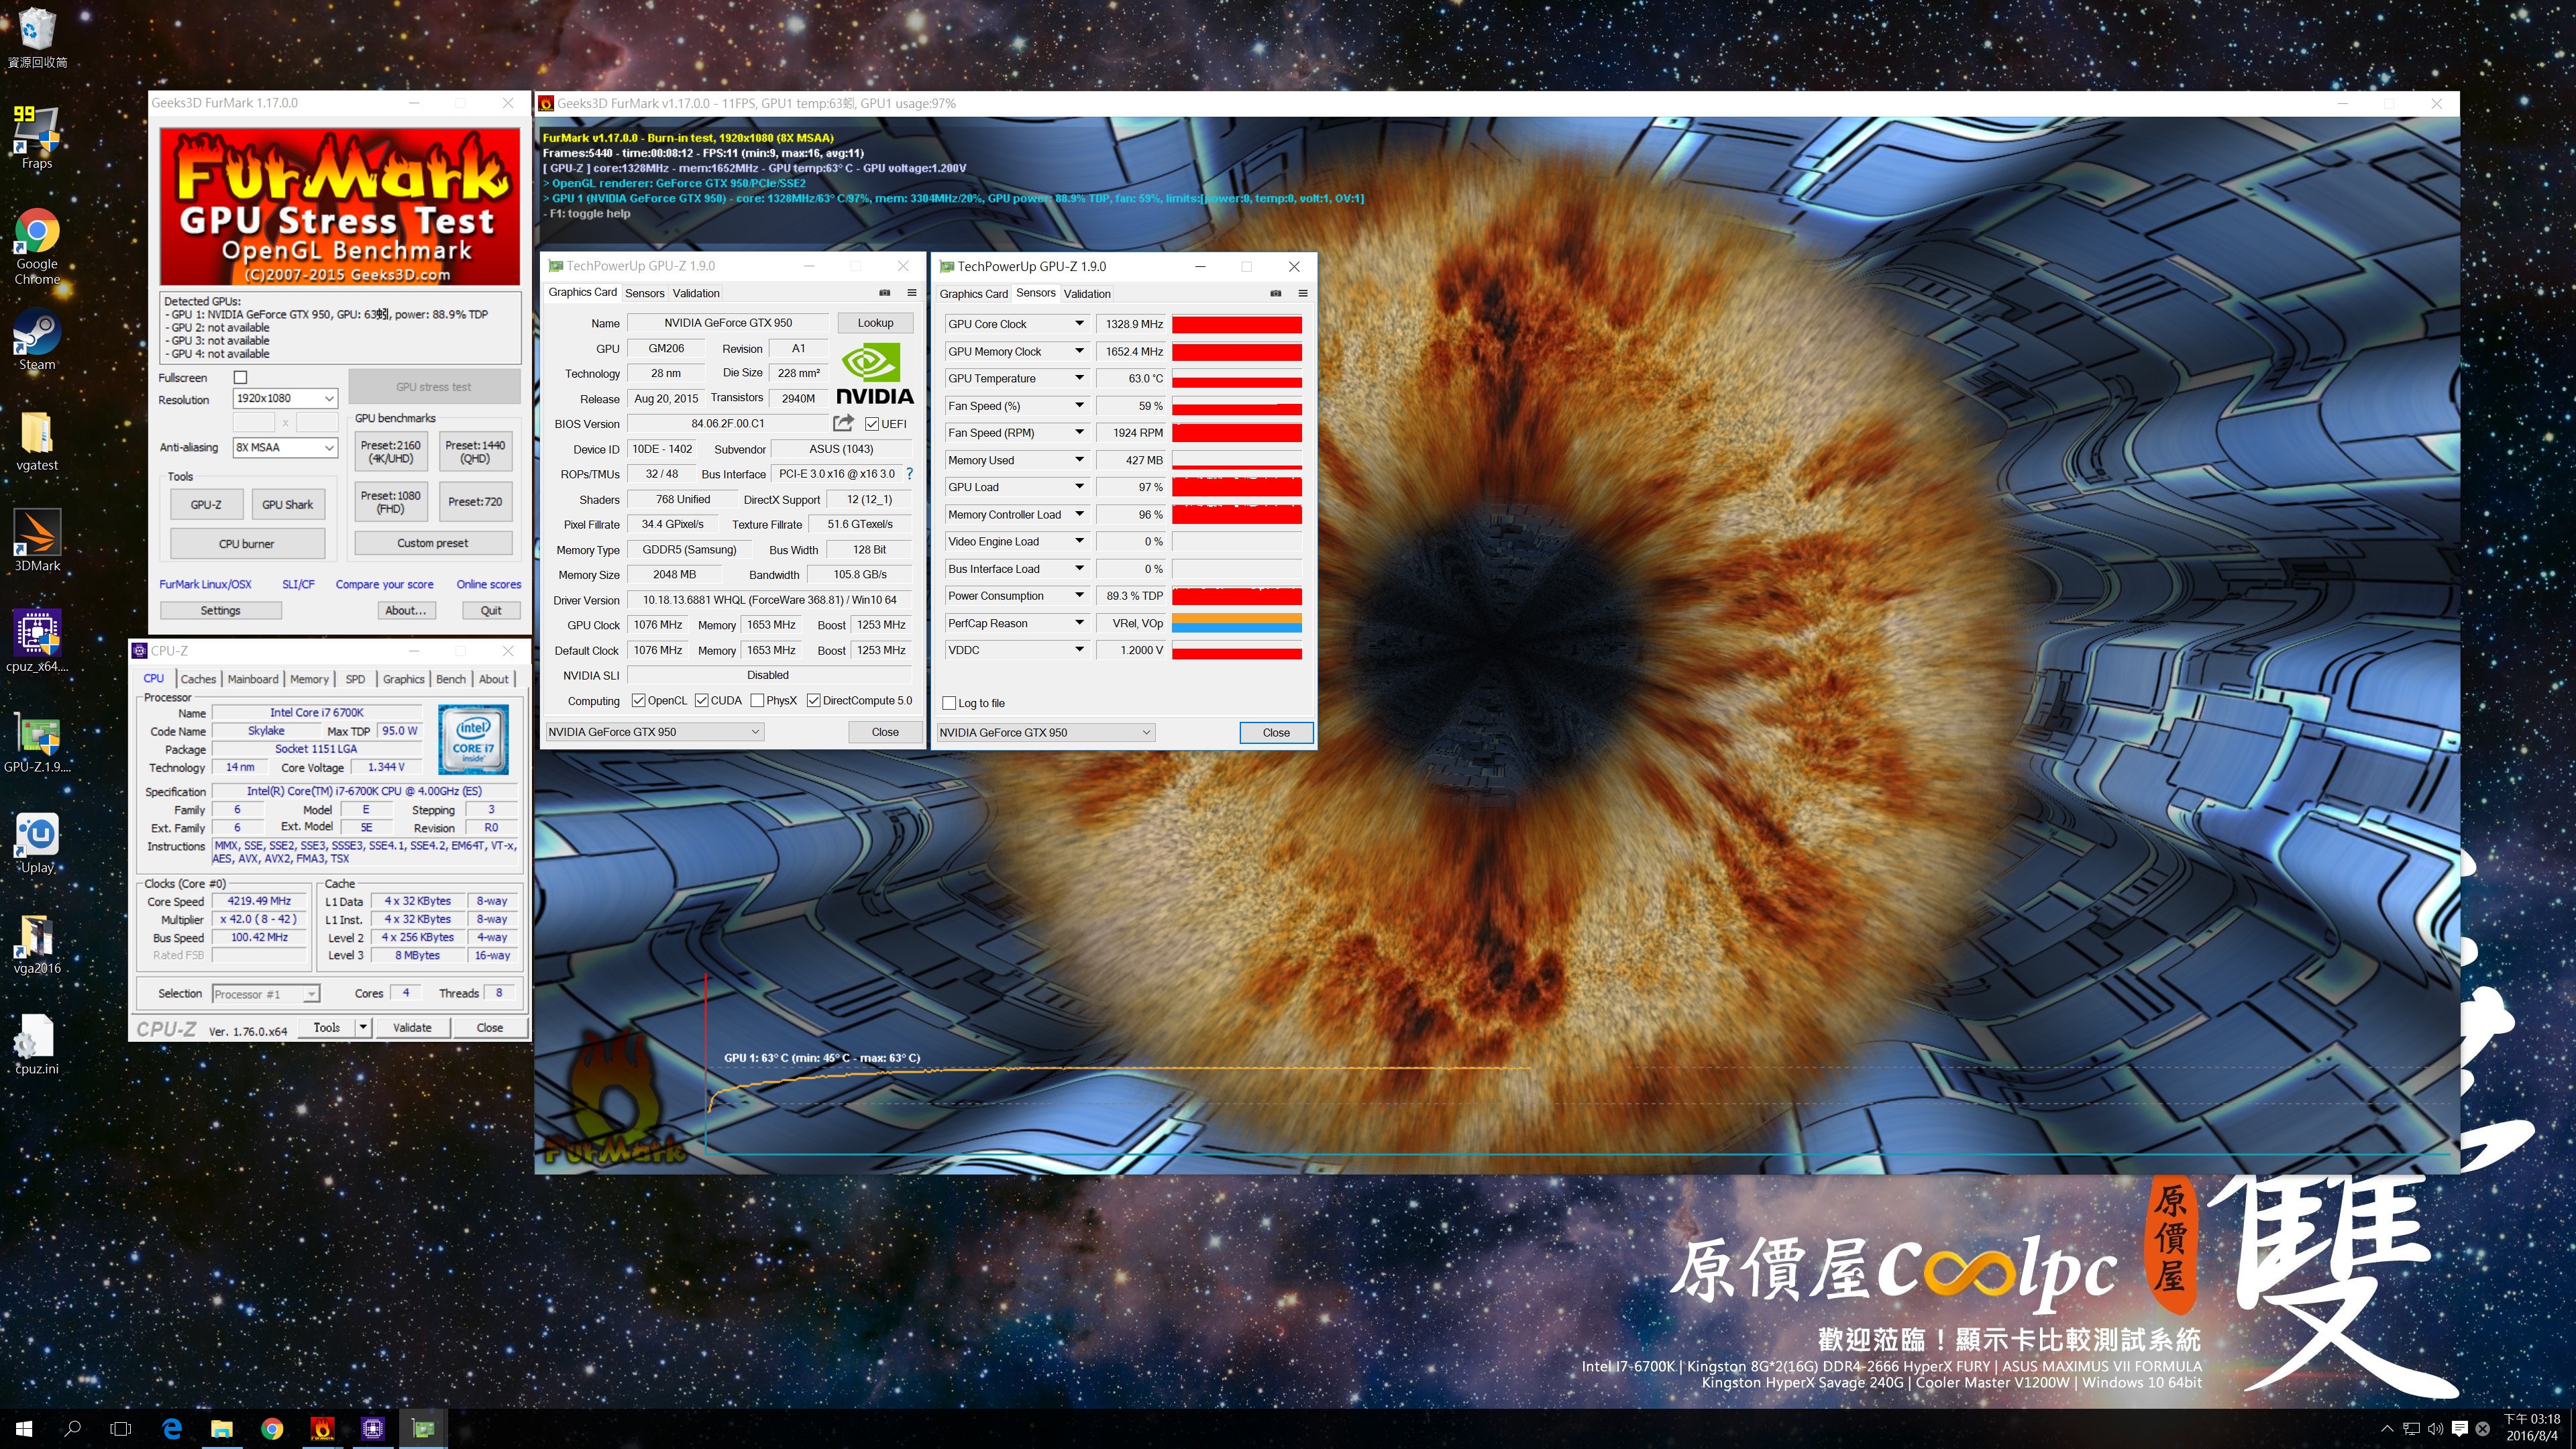Screen dimensions: 2576x1449
Task: Switch to FurMark from the taskbar
Action: tap(322, 1429)
